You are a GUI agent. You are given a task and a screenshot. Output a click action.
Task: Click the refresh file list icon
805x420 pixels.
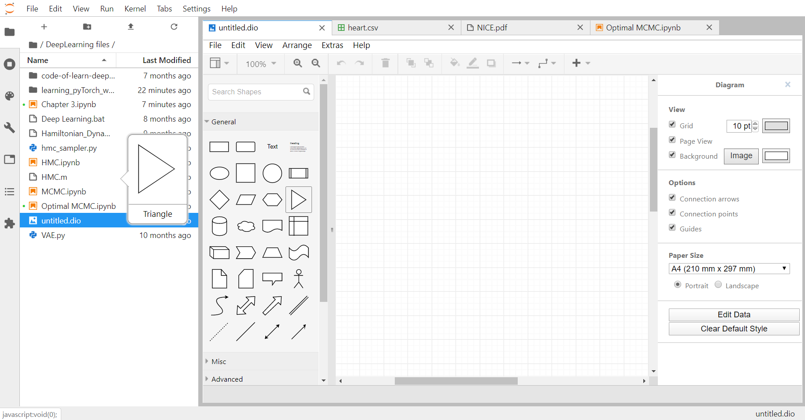click(x=174, y=27)
